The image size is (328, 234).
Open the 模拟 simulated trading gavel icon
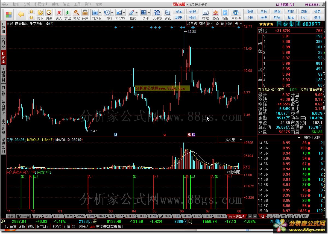pos(77,13)
